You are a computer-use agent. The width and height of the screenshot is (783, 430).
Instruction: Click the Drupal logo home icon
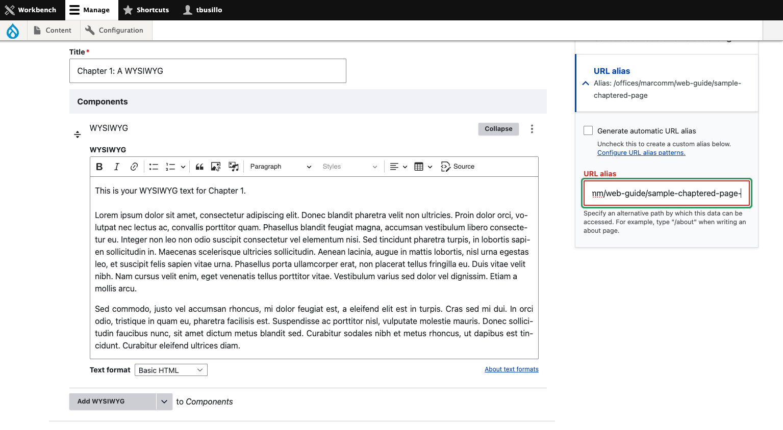click(13, 31)
